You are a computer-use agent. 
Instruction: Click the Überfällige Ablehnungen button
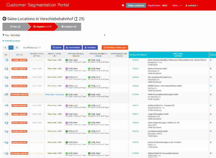click(x=115, y=47)
